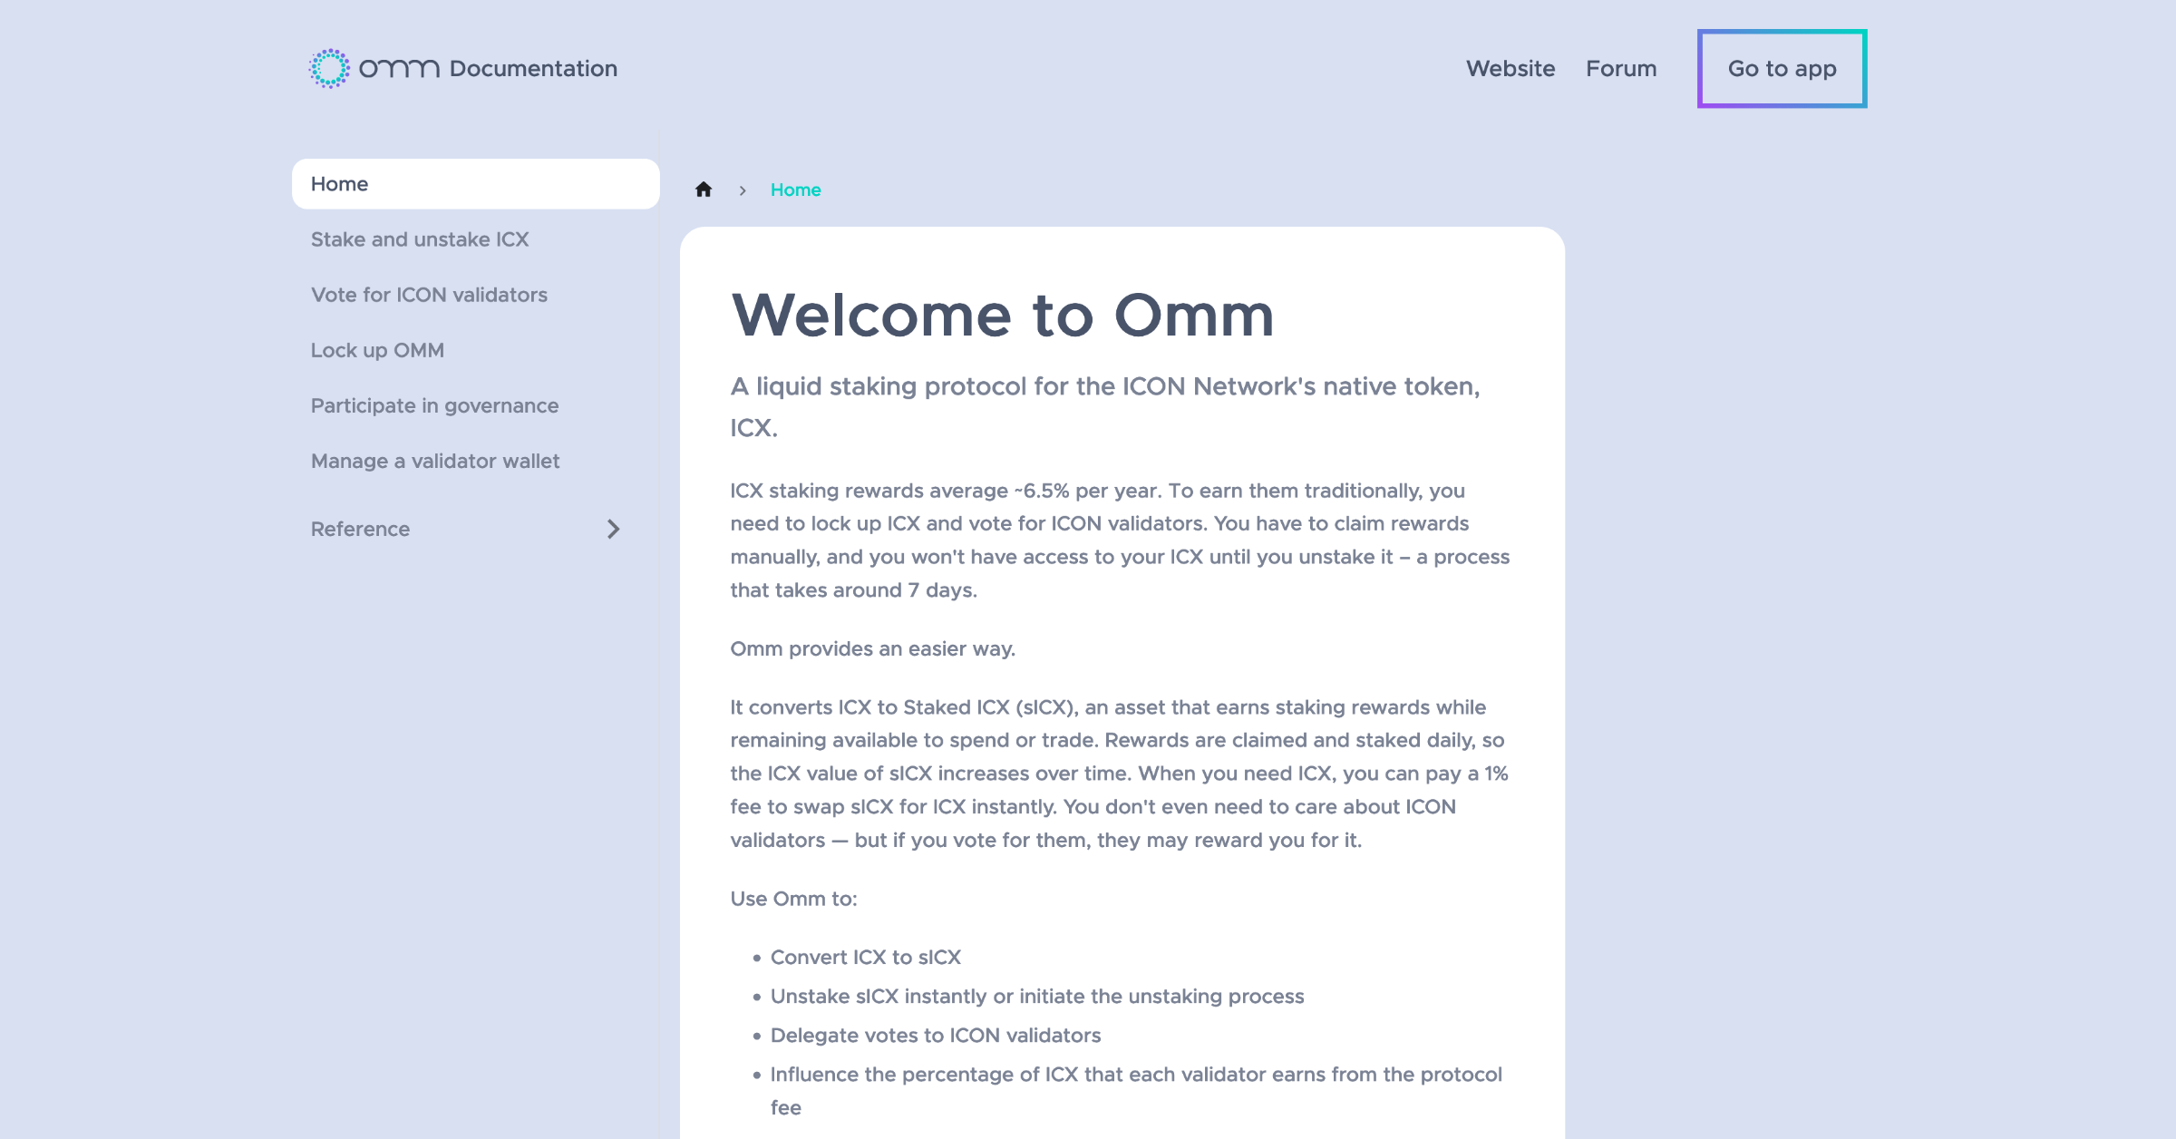
Task: Click the Go to app button
Action: 1781,68
